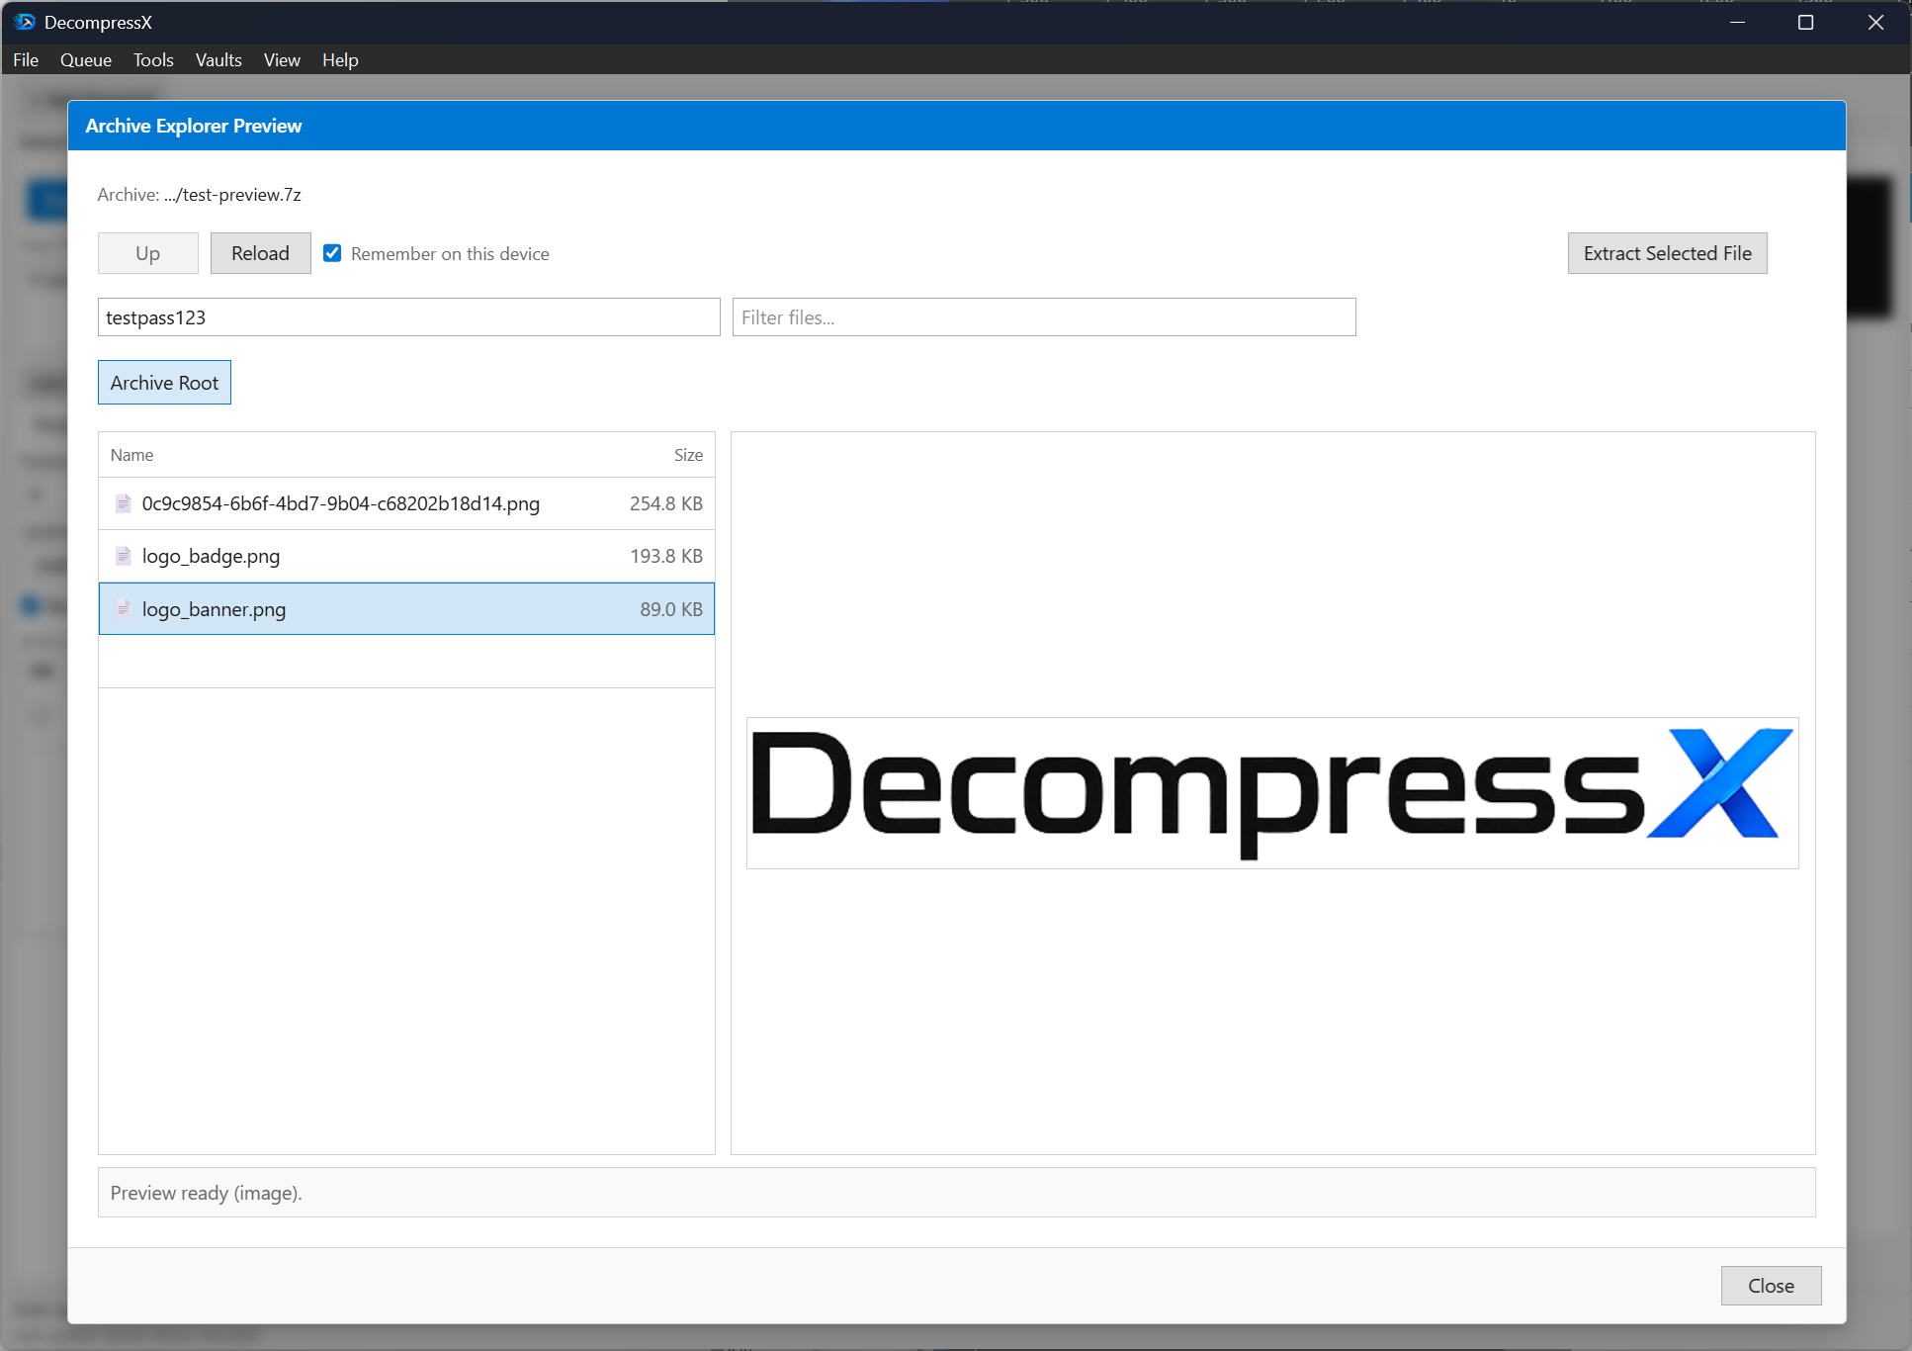Click the Up button
Screen dimensions: 1912x1351
pos(148,253)
